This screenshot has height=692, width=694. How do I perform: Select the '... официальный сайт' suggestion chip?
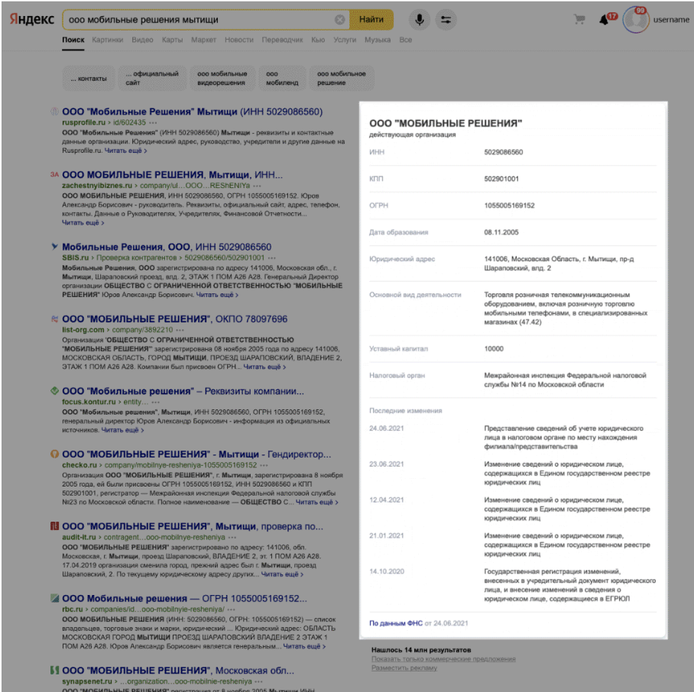point(152,78)
